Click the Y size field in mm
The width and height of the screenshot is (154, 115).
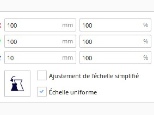point(40,41)
